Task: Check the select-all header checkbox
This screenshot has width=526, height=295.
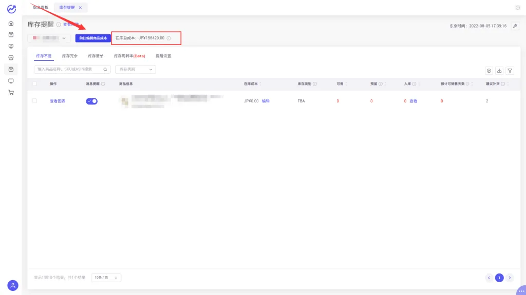Action: click(x=34, y=83)
